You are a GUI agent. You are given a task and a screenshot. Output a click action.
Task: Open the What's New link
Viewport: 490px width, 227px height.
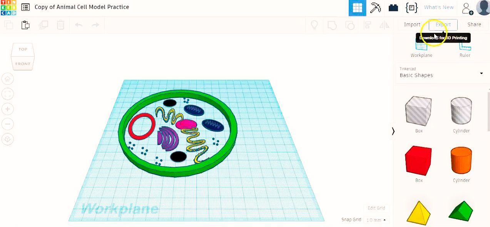pyautogui.click(x=439, y=7)
